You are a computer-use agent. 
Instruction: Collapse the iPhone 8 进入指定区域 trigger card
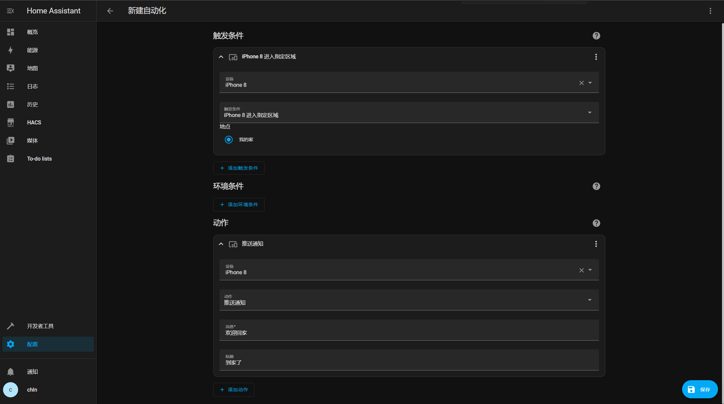221,57
